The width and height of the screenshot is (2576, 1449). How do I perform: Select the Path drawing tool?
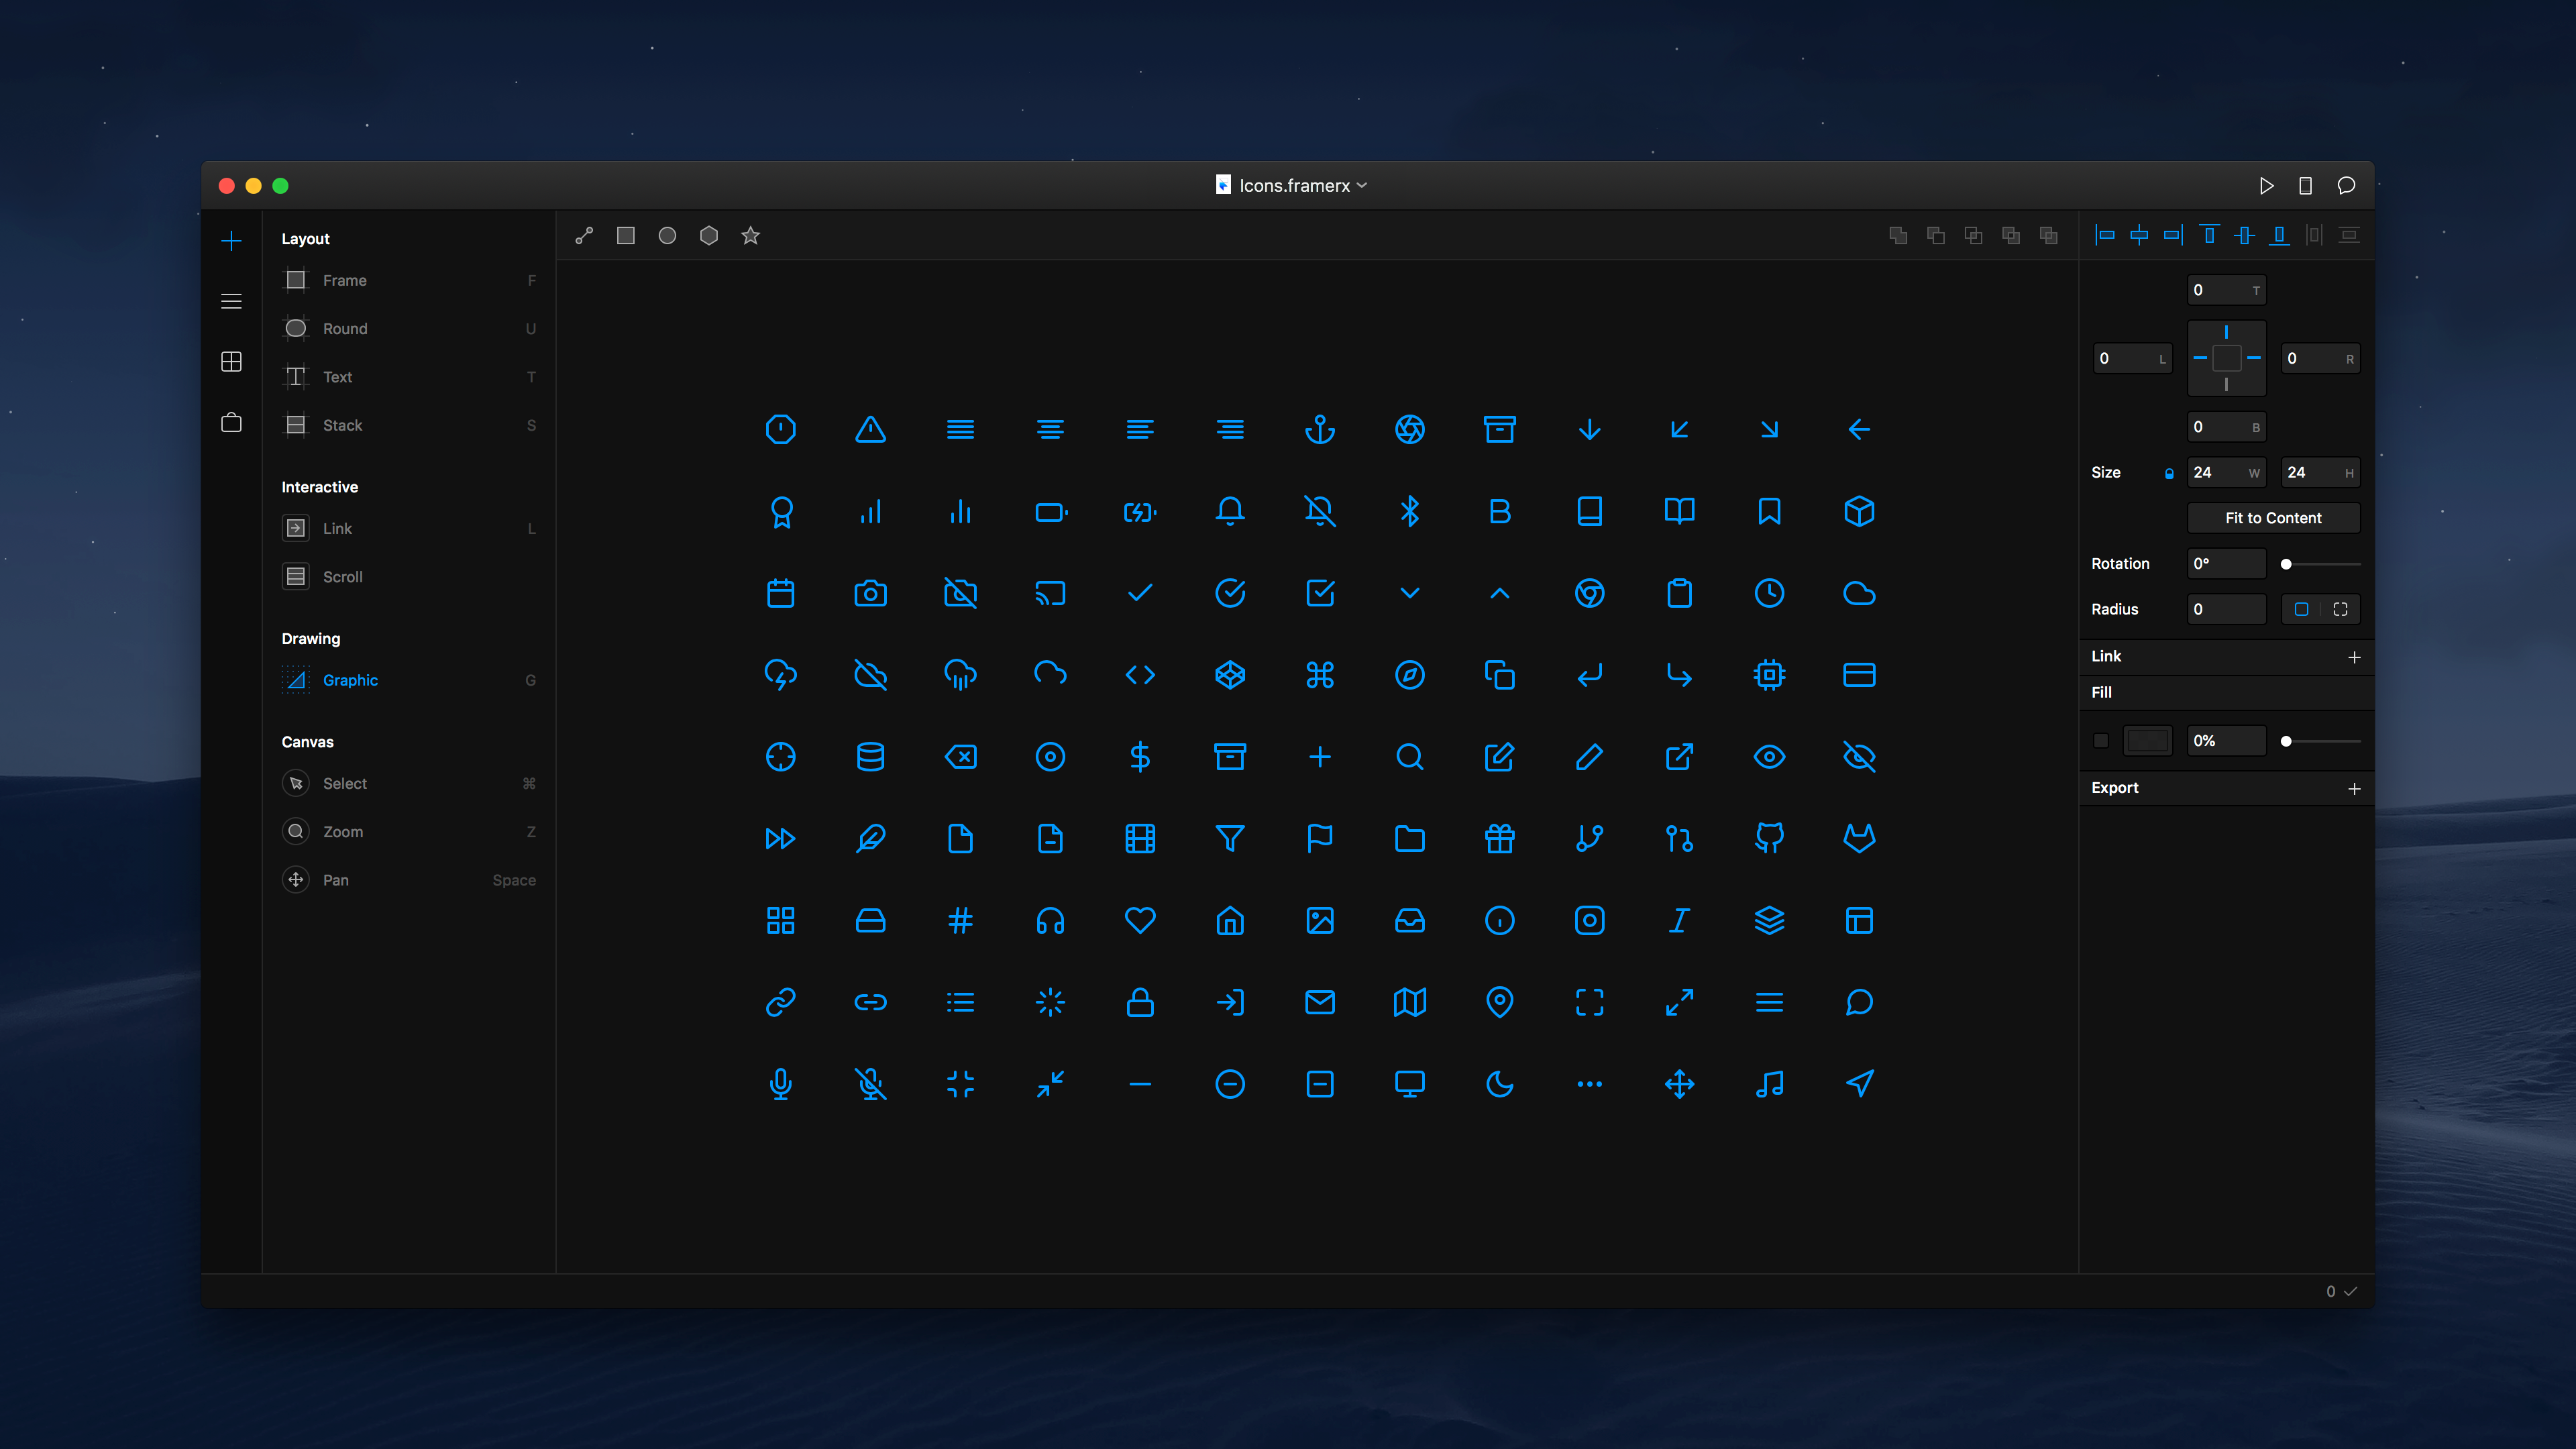tap(584, 236)
